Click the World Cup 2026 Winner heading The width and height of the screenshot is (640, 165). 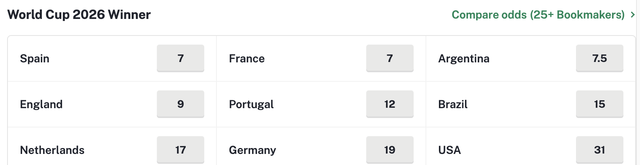(79, 15)
